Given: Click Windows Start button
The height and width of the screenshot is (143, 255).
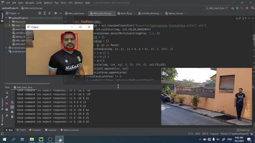Looking at the screenshot, I should tap(4, 139).
